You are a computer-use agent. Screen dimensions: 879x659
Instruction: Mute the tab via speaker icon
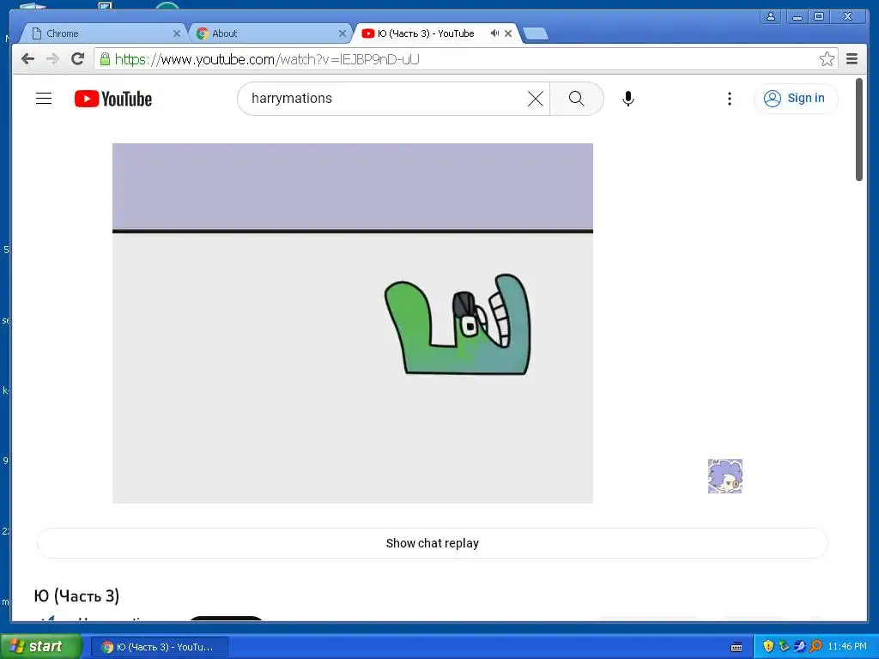point(494,33)
